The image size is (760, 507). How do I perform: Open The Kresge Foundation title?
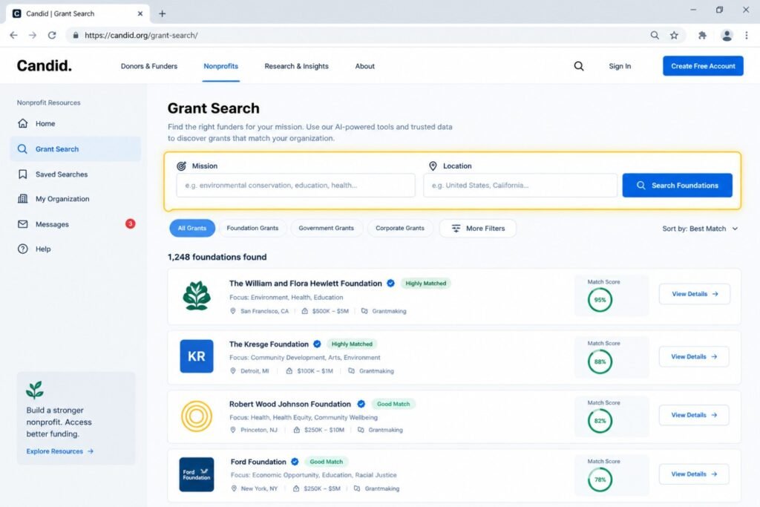pos(269,344)
